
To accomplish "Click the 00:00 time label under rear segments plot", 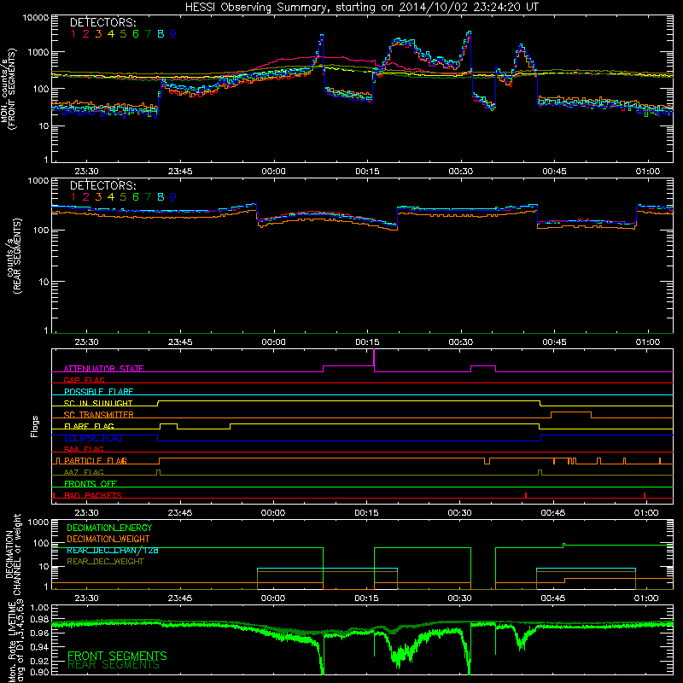I will (273, 342).
